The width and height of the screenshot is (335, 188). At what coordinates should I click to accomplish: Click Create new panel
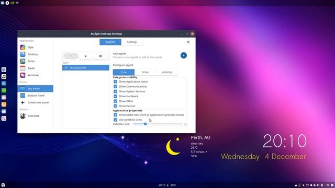(x=35, y=102)
